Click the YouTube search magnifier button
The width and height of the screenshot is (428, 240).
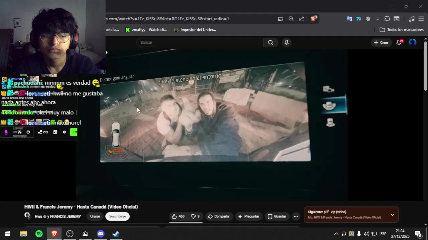point(271,42)
